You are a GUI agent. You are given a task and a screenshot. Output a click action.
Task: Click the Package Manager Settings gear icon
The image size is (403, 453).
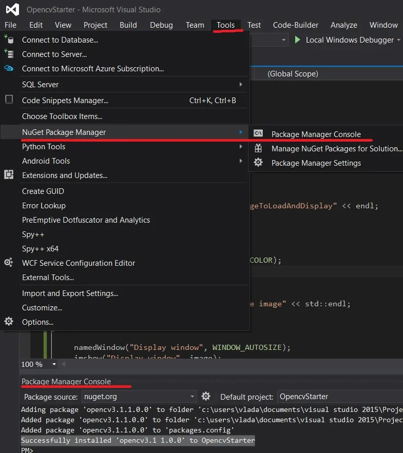click(258, 162)
